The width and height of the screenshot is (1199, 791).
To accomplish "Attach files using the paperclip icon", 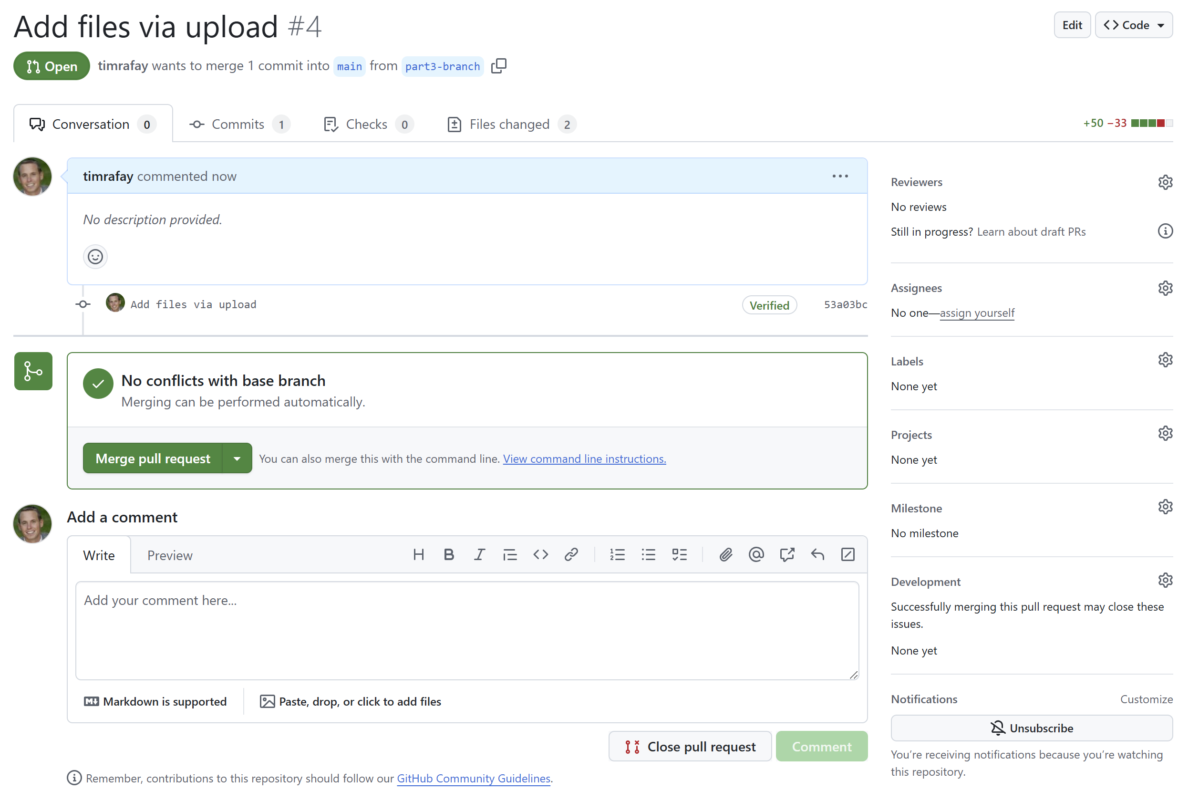I will point(725,555).
